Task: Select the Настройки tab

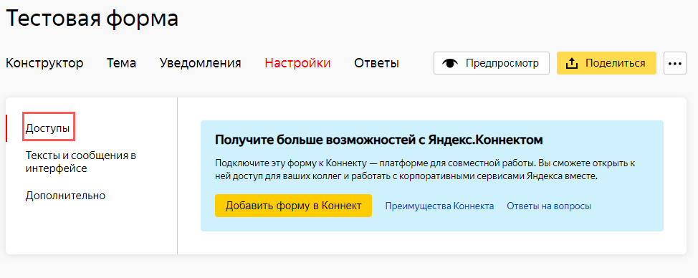Action: click(x=297, y=63)
